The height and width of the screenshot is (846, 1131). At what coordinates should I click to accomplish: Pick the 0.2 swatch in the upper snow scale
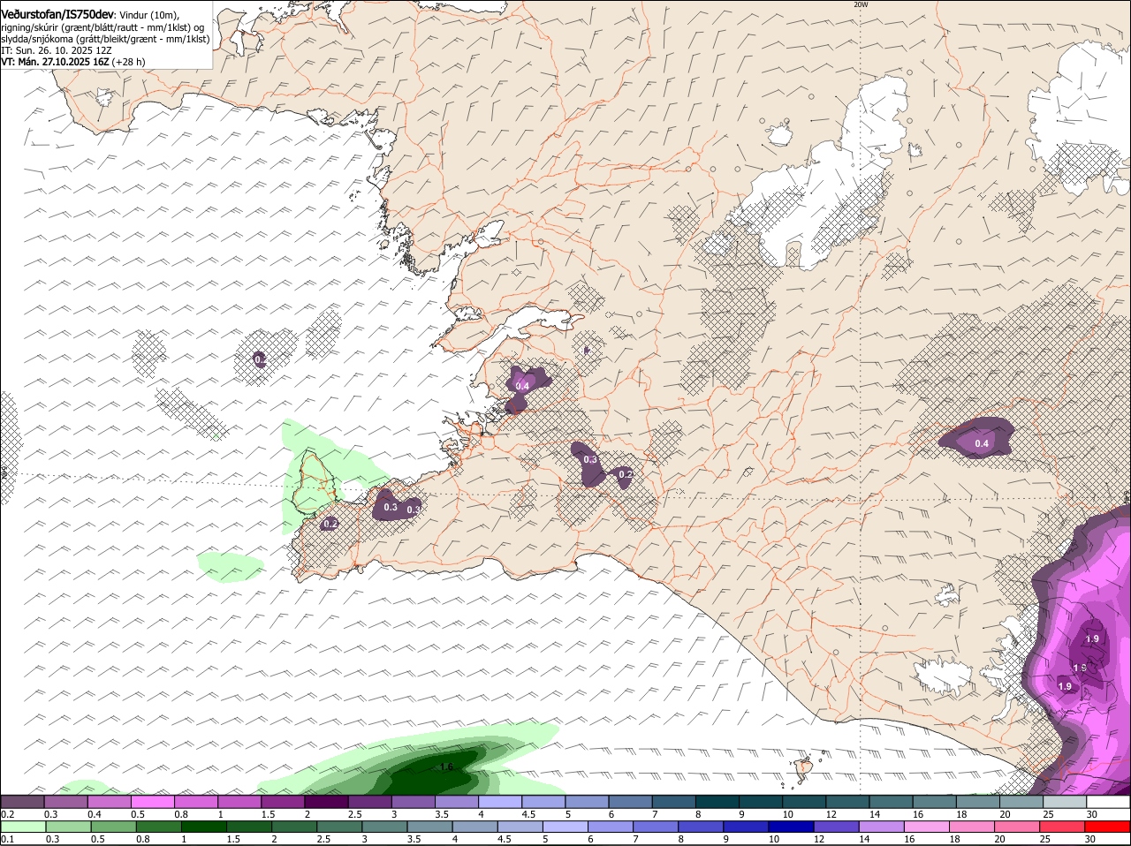(x=22, y=801)
